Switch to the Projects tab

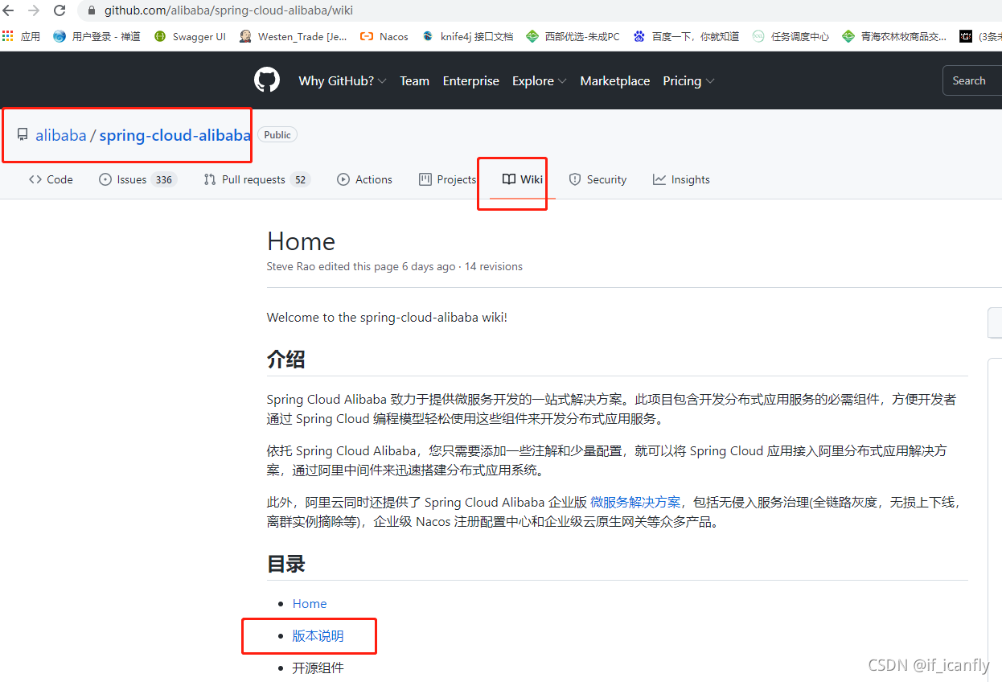448,179
